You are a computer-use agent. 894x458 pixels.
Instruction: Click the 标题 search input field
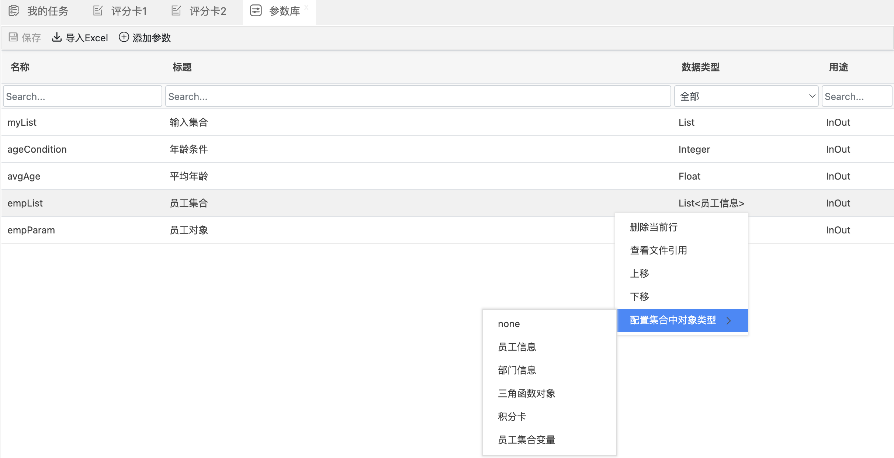pyautogui.click(x=417, y=97)
